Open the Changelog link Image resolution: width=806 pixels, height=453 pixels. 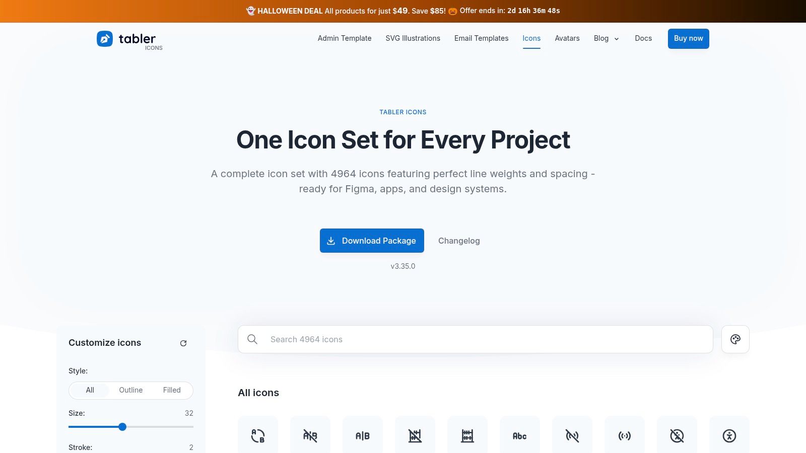tap(459, 241)
